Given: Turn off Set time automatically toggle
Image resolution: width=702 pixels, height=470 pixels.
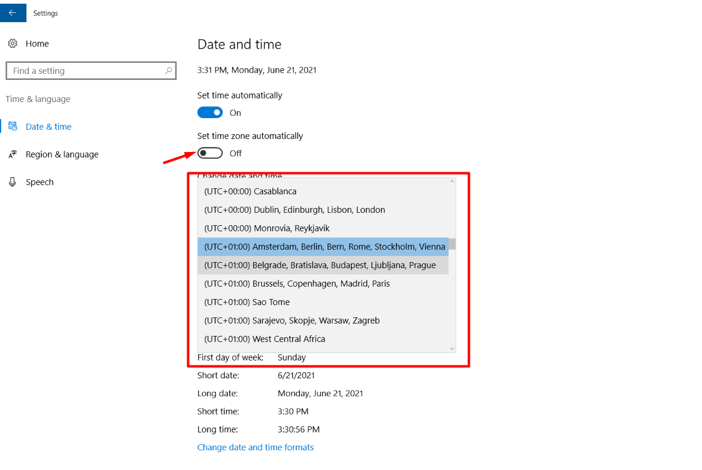Looking at the screenshot, I should tap(210, 113).
